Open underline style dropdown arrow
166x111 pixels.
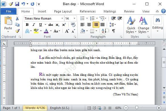45,25
